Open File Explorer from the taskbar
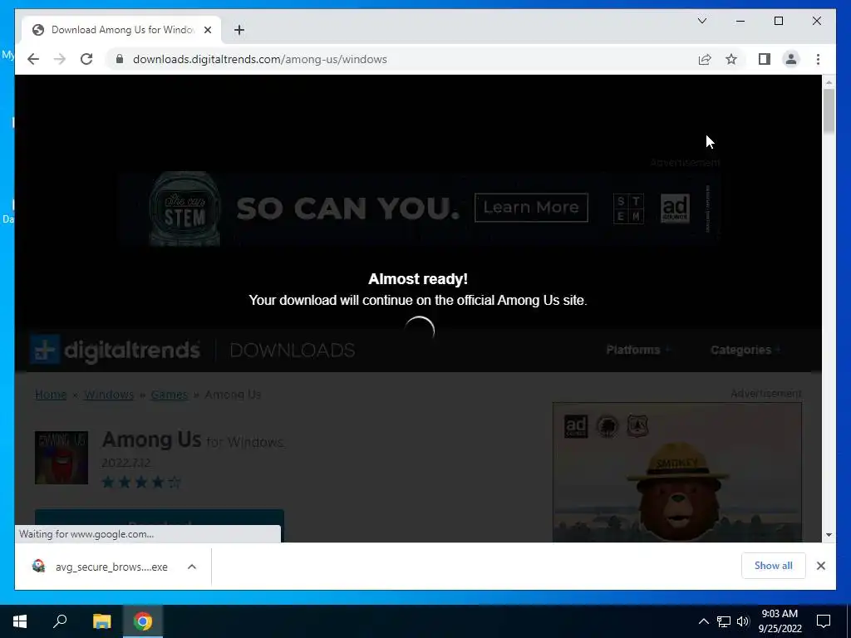This screenshot has width=851, height=638. tap(101, 621)
